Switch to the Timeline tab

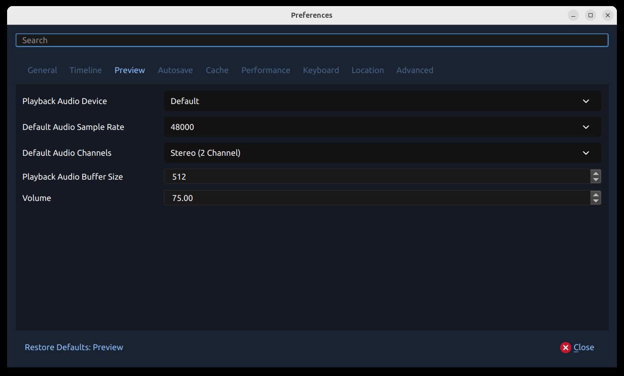tap(85, 70)
